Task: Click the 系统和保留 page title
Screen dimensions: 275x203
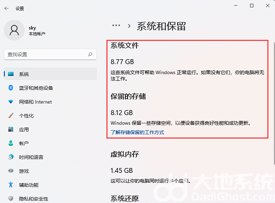Action: (x=161, y=26)
